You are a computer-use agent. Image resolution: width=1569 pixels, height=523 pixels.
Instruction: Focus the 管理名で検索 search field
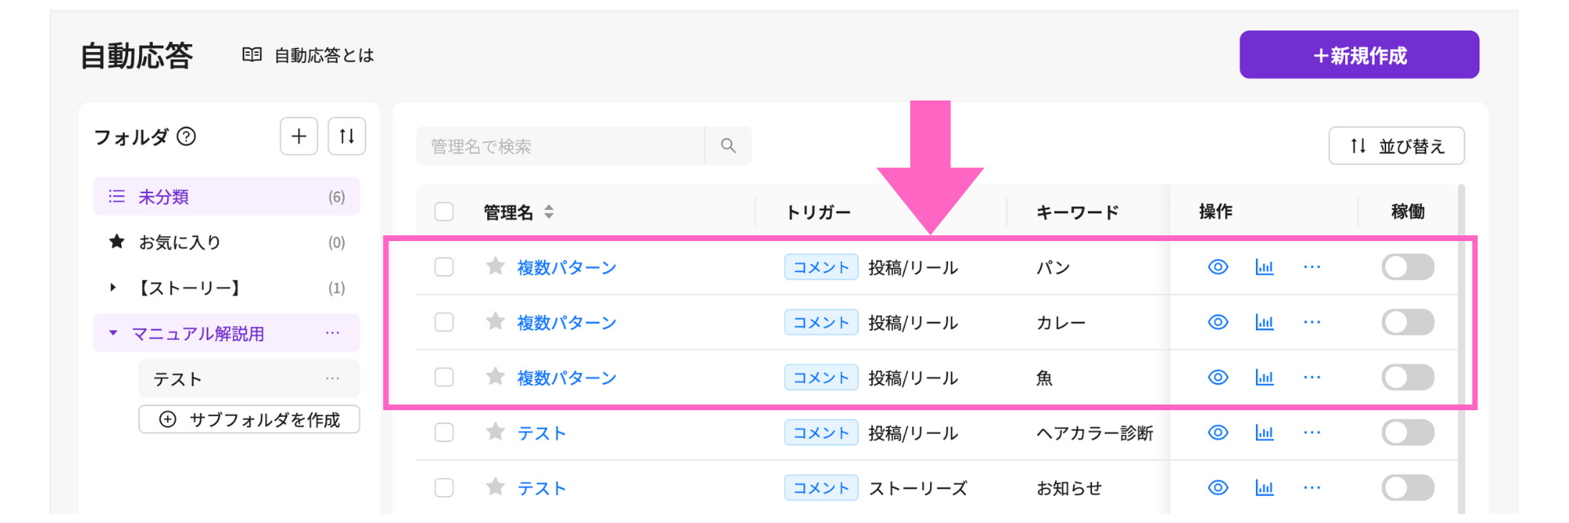561,145
